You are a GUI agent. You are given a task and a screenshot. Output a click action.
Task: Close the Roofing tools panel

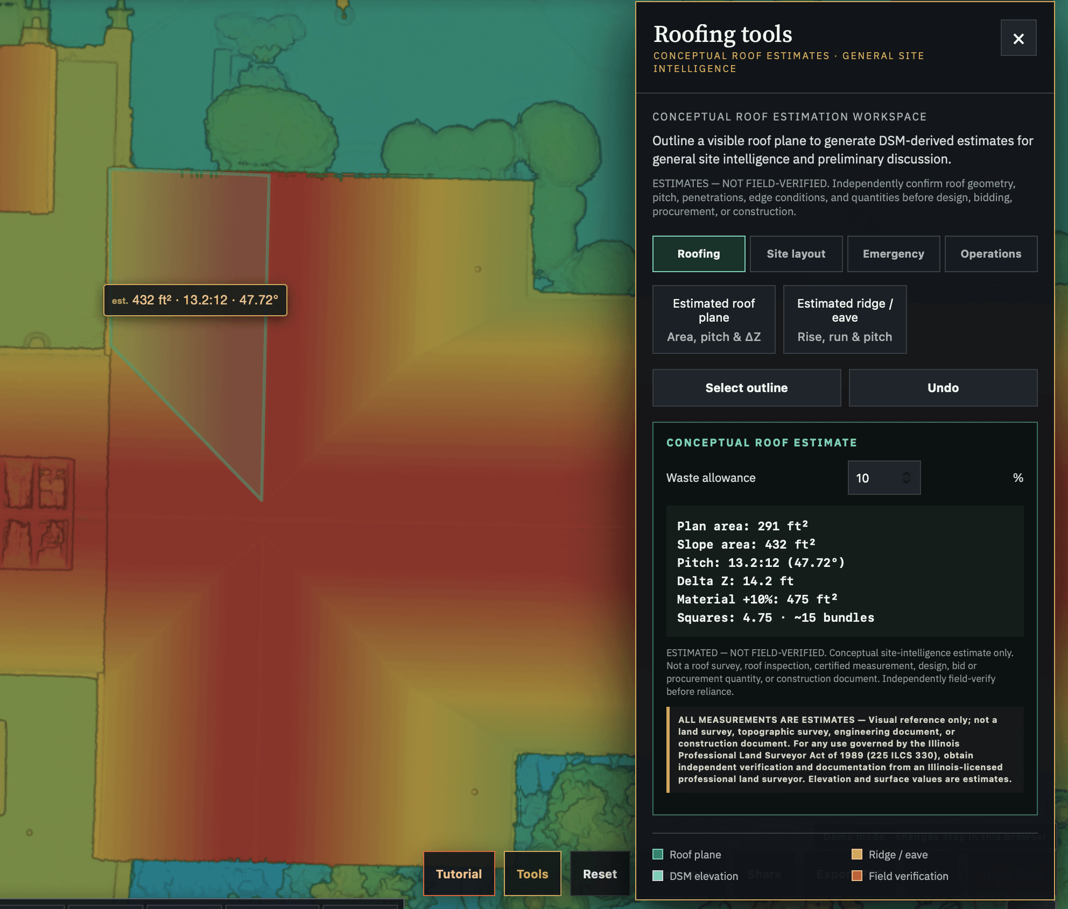pos(1018,38)
